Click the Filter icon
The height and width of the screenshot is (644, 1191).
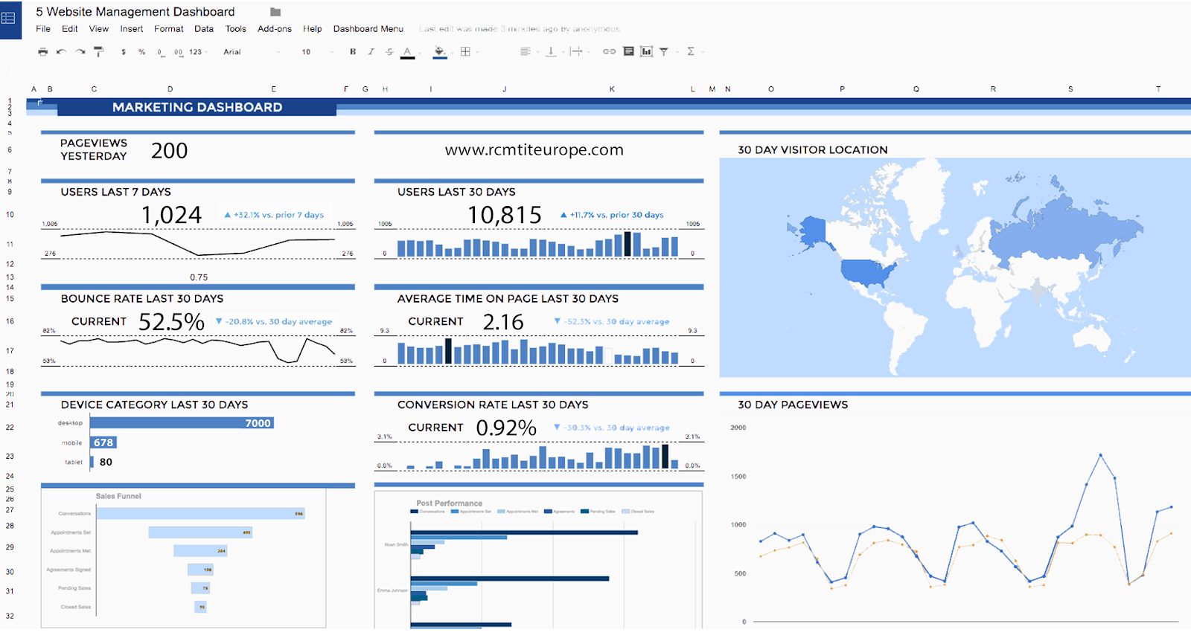[x=664, y=52]
